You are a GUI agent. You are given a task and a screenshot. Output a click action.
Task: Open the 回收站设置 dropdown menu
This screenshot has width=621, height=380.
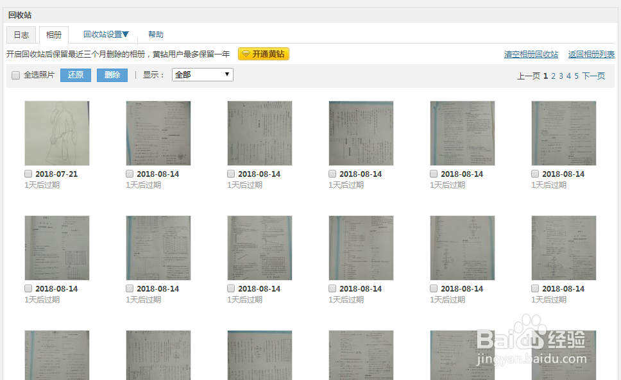[106, 35]
